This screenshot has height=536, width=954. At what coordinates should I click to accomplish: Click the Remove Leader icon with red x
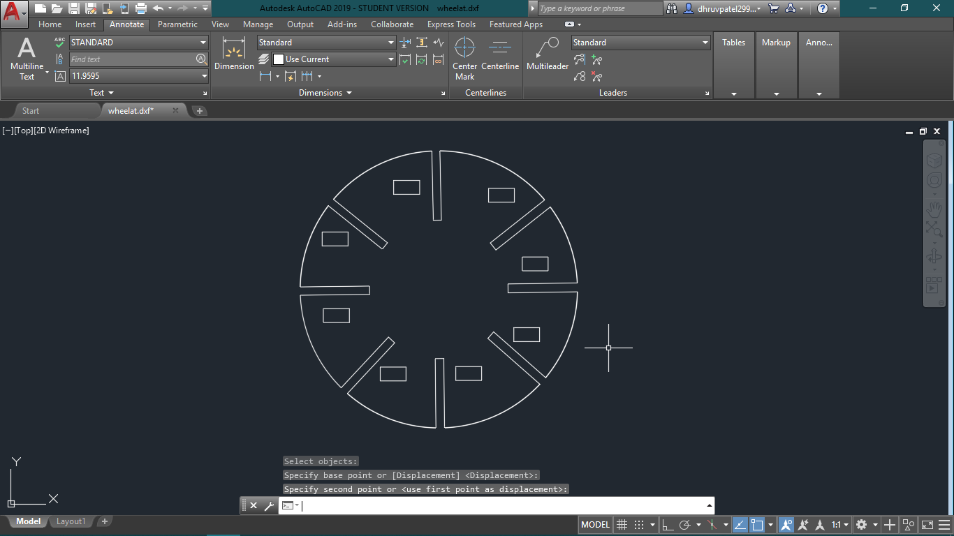pyautogui.click(x=596, y=77)
